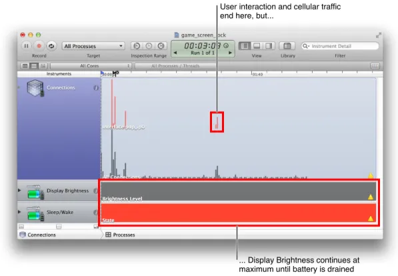Click the 01:40 mark on ruler
398x276 pixels.
257,74
